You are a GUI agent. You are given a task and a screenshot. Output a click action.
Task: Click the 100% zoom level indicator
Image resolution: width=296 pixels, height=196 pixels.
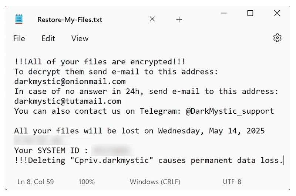coord(86,182)
